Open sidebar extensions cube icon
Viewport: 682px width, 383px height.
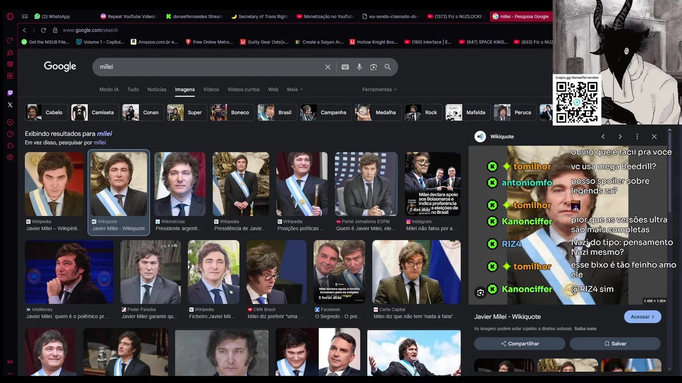[x=10, y=146]
